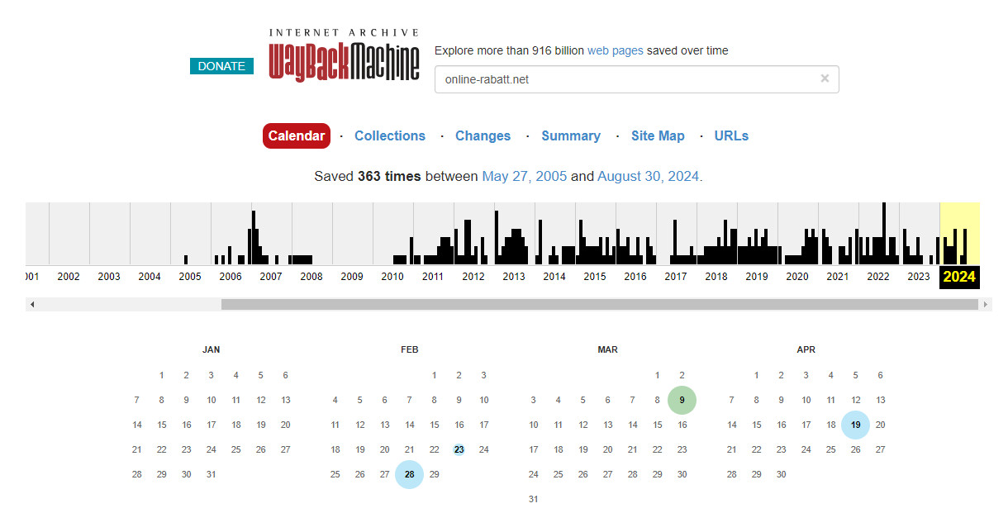
Task: Click the horizontal timeline scrollbar thumb
Action: pos(599,304)
